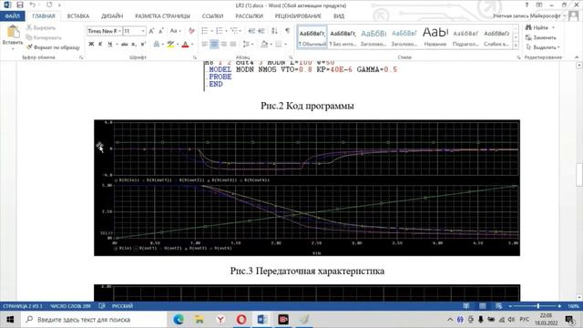Open highlight color dropdown arrow
The width and height of the screenshot is (583, 328).
pyautogui.click(x=178, y=45)
